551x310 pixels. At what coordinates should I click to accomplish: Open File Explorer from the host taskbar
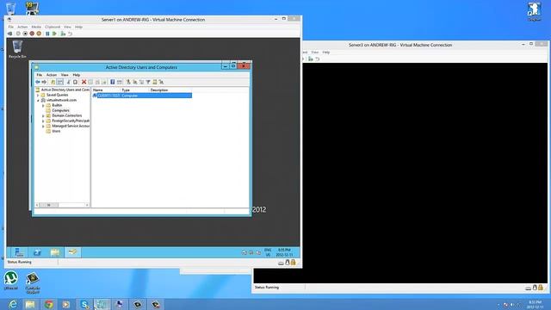[31, 304]
